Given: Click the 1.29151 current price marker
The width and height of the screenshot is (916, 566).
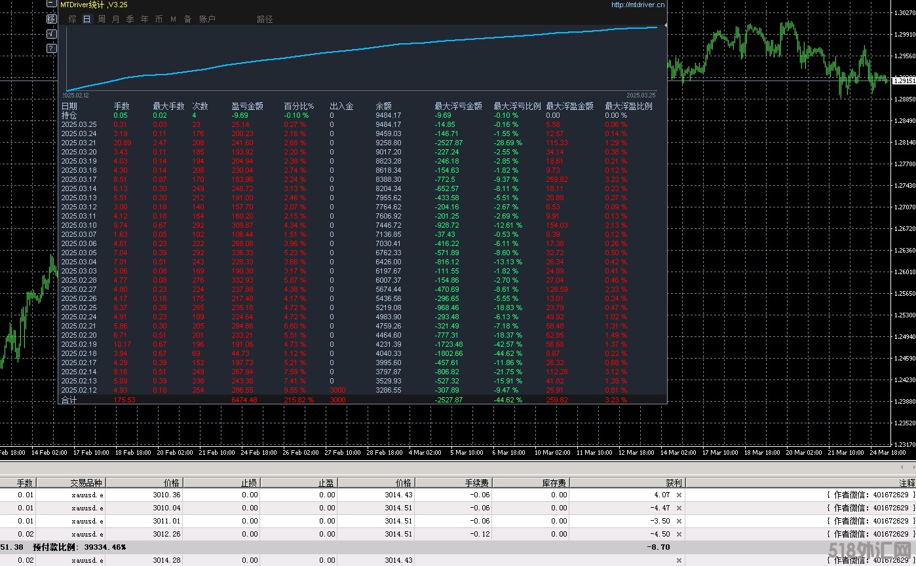Looking at the screenshot, I should point(904,81).
